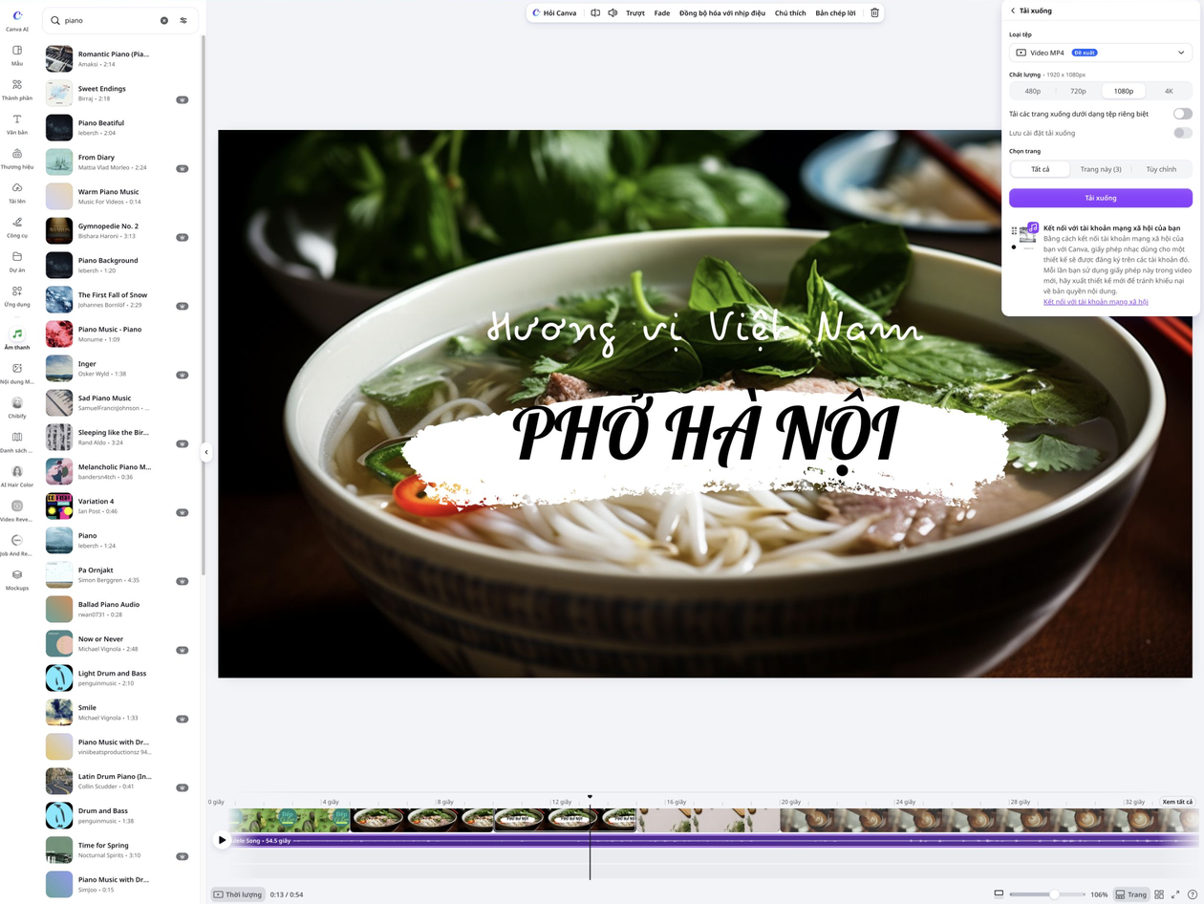Select the purple audio track on timeline
The image size is (1204, 904).
(x=713, y=841)
